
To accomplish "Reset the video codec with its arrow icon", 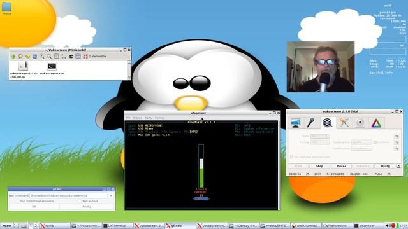I will pos(397,142).
